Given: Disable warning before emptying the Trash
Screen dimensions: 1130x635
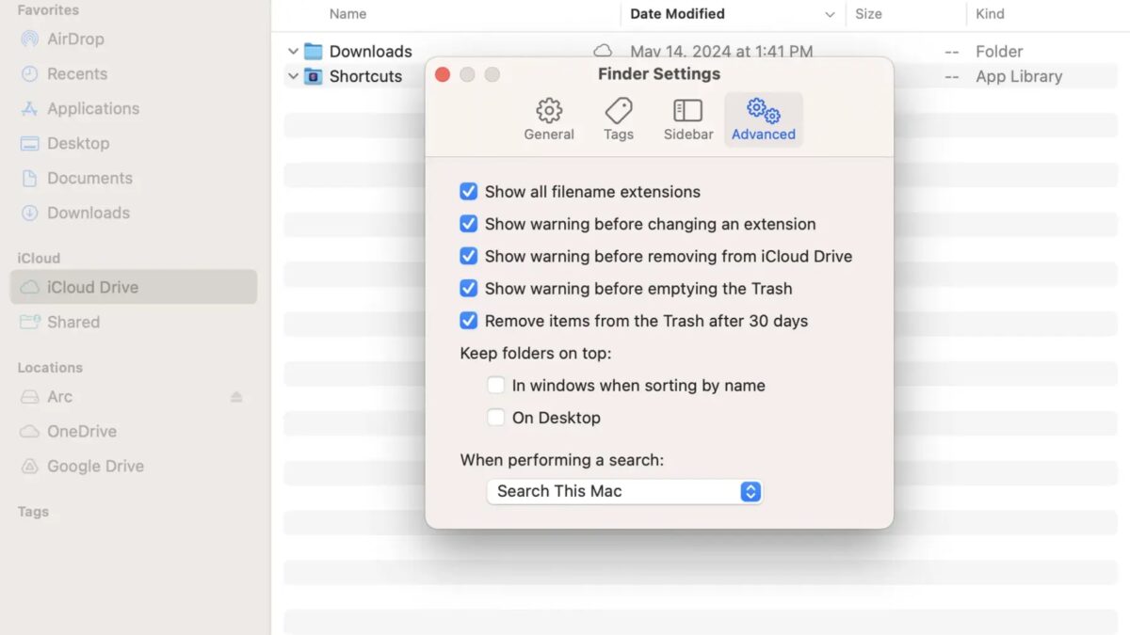Looking at the screenshot, I should (469, 289).
